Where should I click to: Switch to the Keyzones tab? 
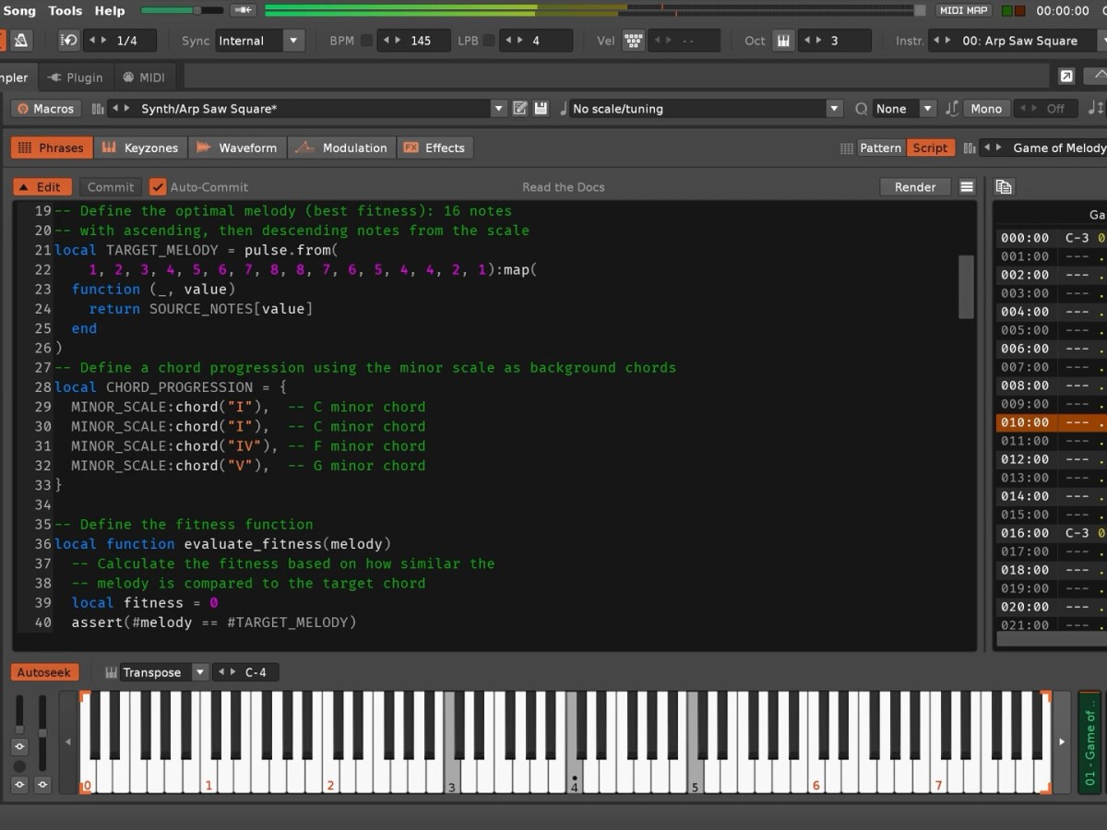(140, 148)
